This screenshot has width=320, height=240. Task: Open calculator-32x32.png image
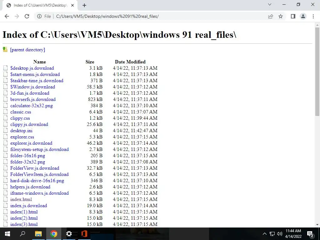point(32,106)
